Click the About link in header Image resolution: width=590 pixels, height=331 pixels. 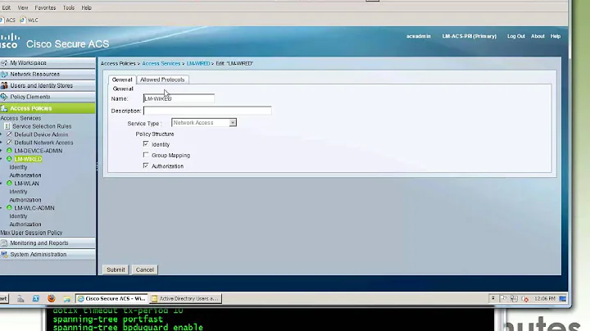(x=538, y=36)
